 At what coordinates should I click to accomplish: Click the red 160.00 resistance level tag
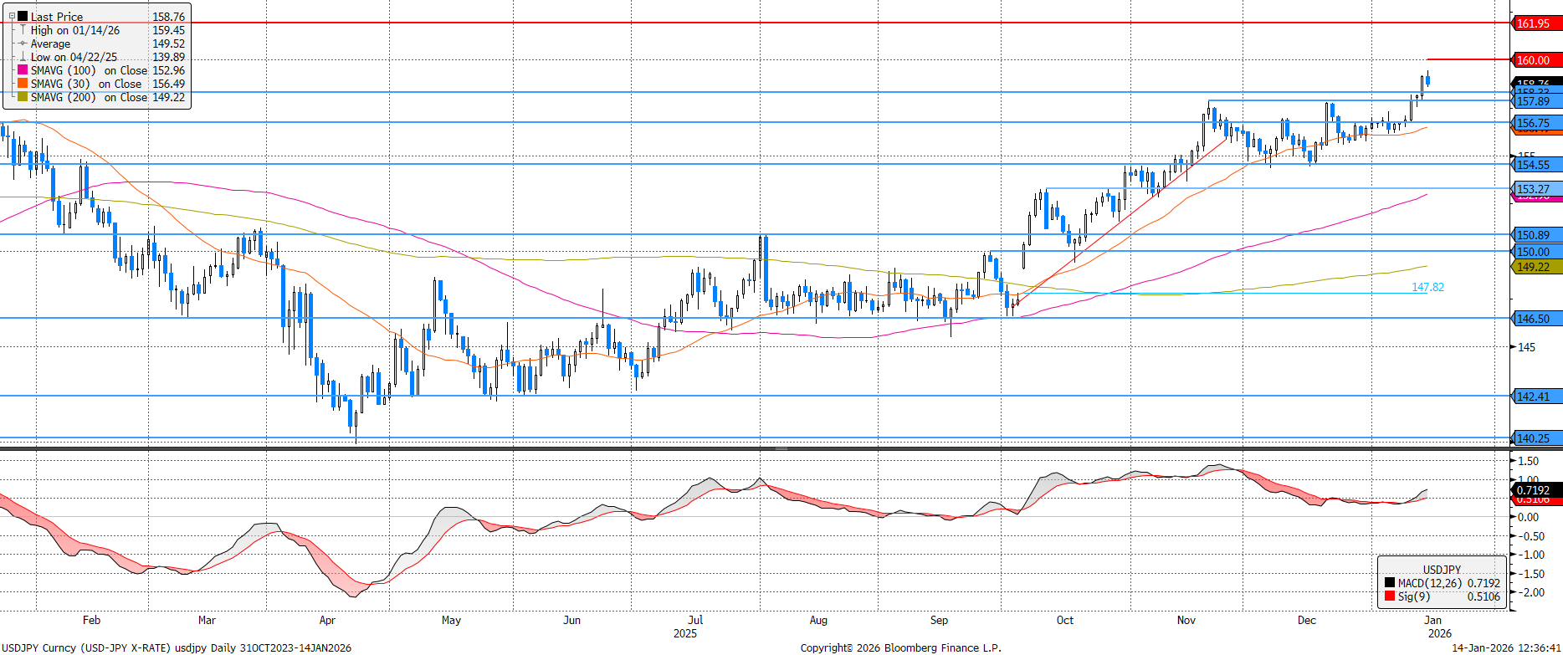(x=1535, y=60)
